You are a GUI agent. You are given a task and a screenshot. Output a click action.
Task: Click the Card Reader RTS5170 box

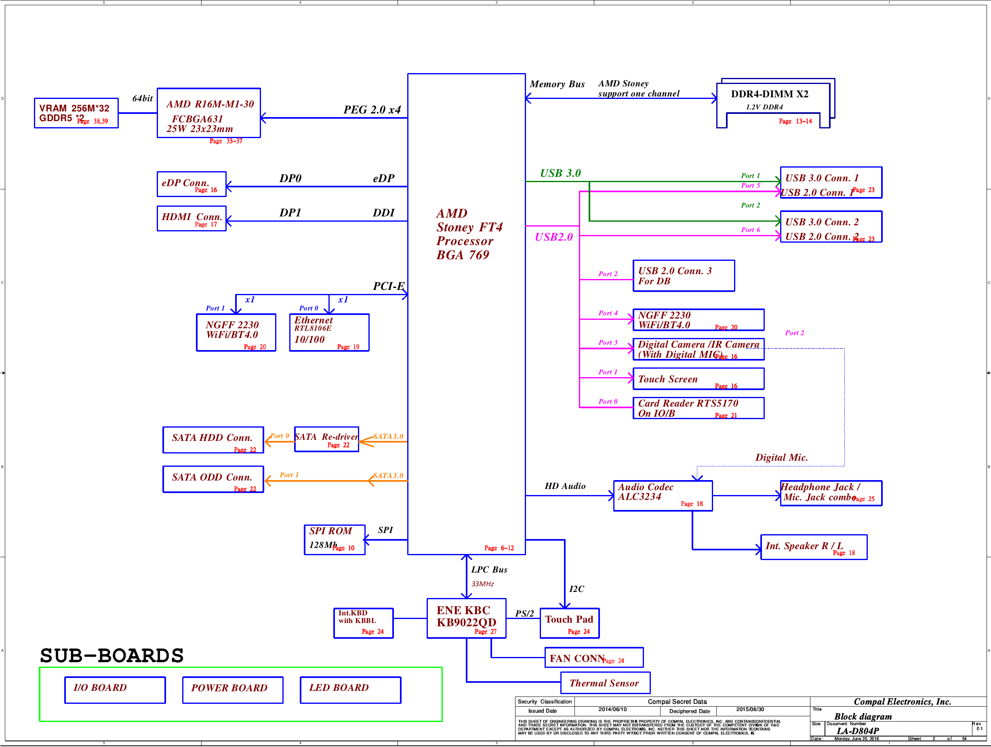coord(699,408)
